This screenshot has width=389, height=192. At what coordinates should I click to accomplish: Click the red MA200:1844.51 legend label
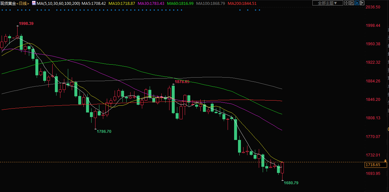tap(242, 3)
